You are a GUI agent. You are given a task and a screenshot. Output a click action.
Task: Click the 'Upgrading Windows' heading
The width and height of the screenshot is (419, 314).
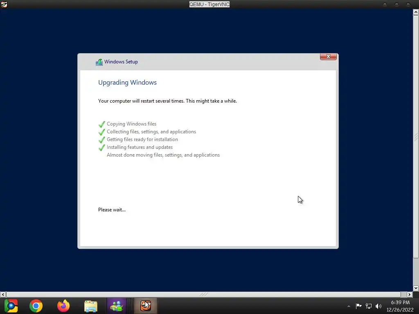(128, 83)
